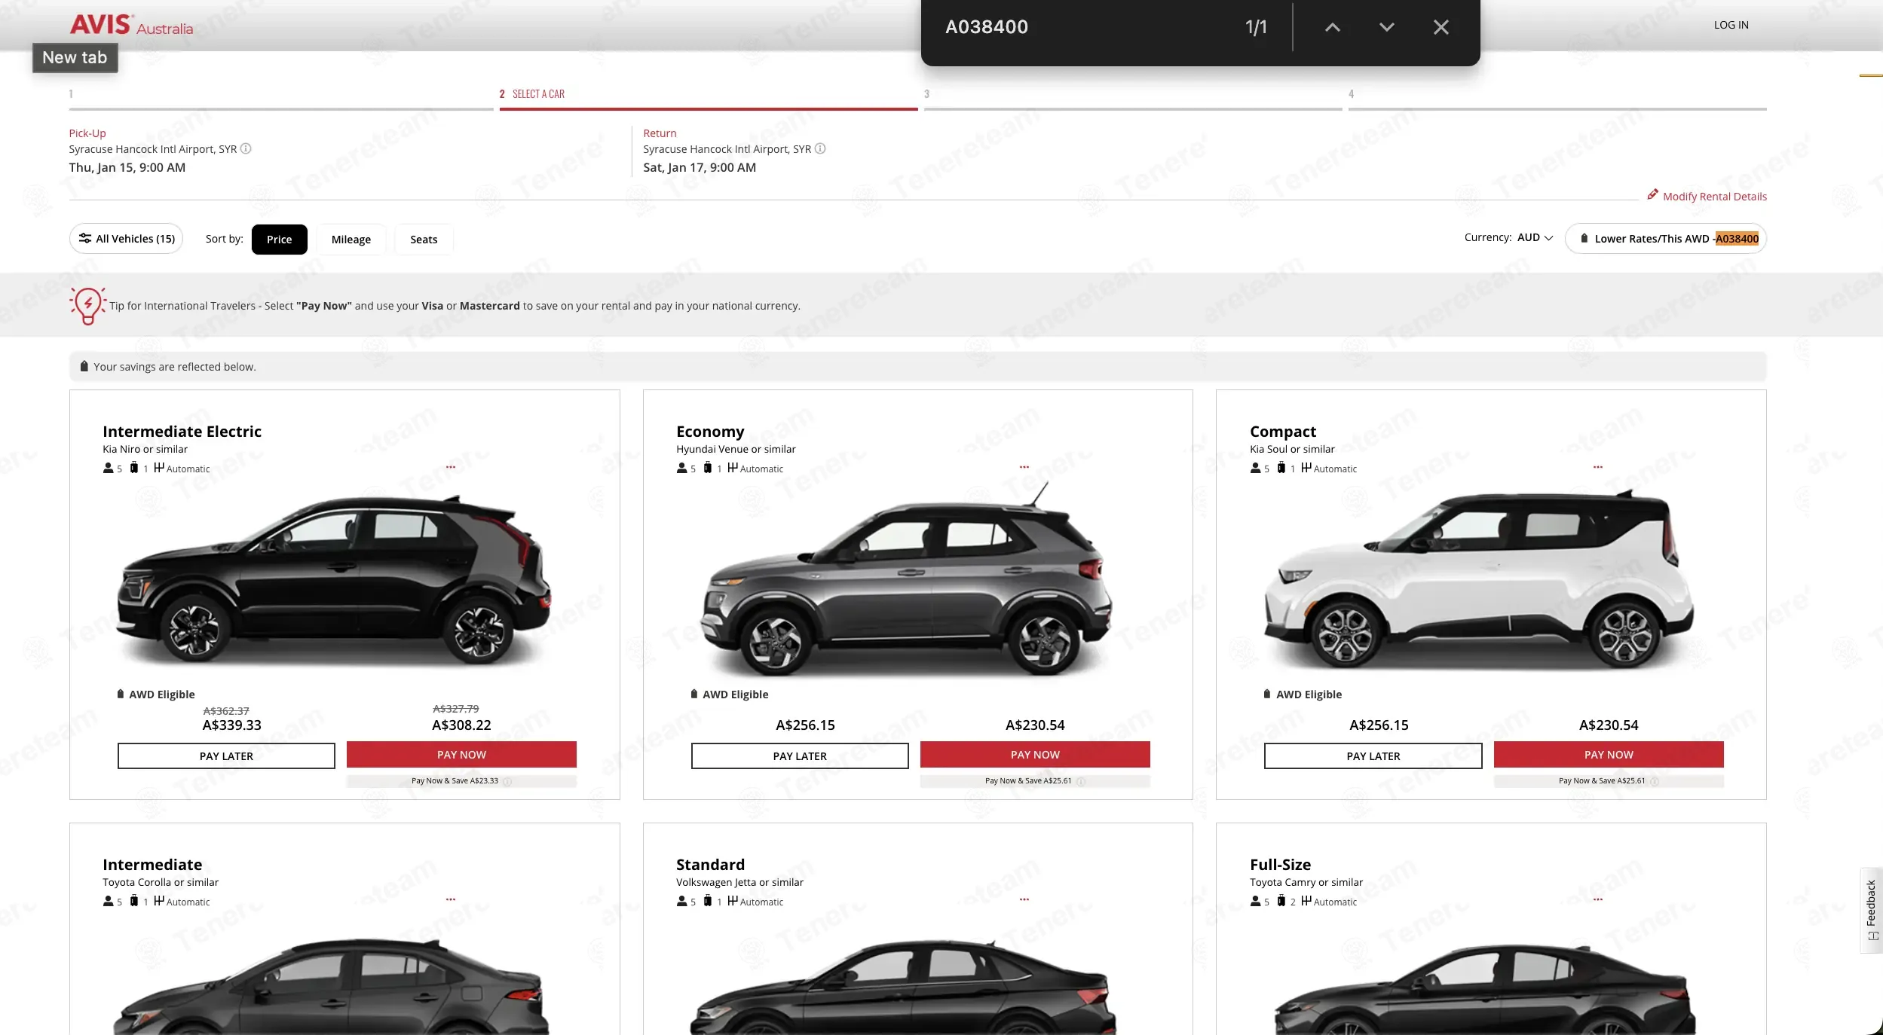Viewport: 1883px width, 1035px height.
Task: Click the Lower Rates AWD discount button
Action: pos(1666,239)
